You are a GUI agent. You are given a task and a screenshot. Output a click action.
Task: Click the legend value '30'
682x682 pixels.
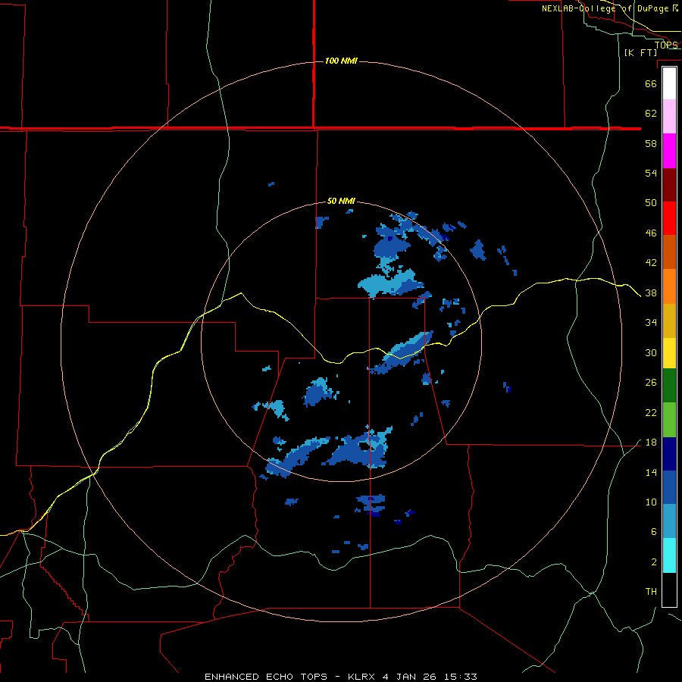click(x=651, y=352)
